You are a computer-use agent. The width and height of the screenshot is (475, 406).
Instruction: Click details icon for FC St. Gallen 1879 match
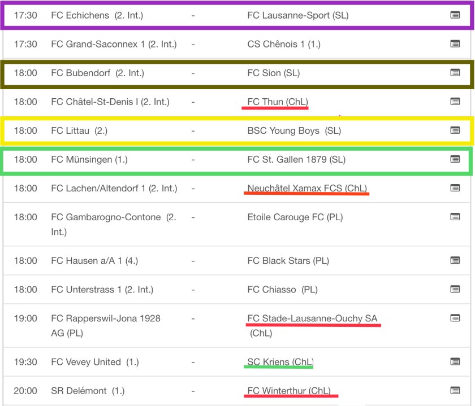click(455, 159)
